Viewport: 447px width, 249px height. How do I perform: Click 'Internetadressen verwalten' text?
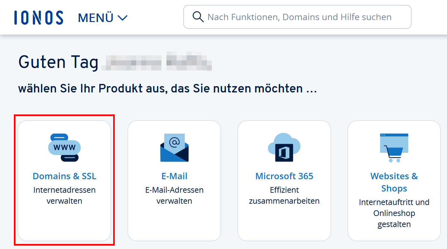point(64,196)
